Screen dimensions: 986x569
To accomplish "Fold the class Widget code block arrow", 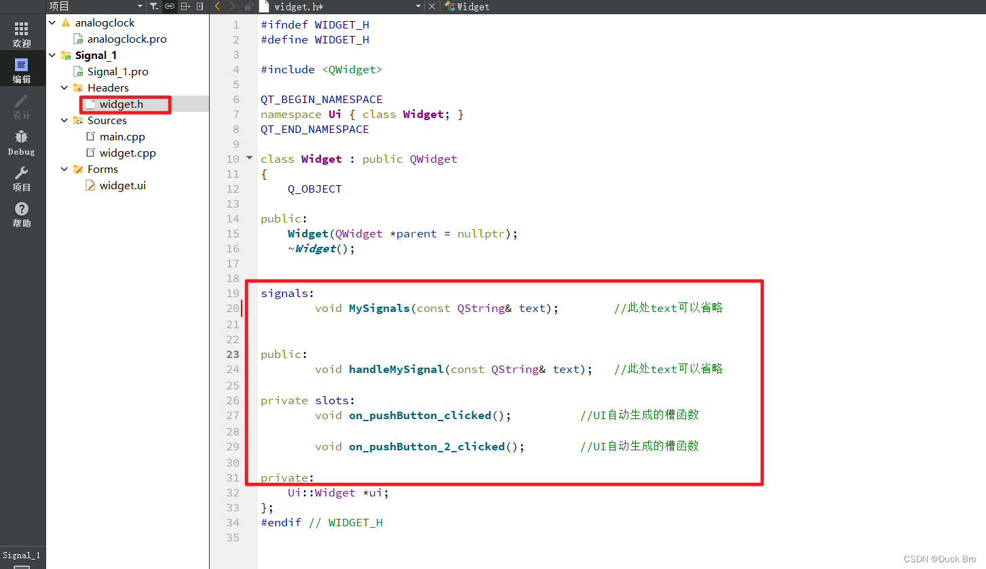I will click(249, 158).
